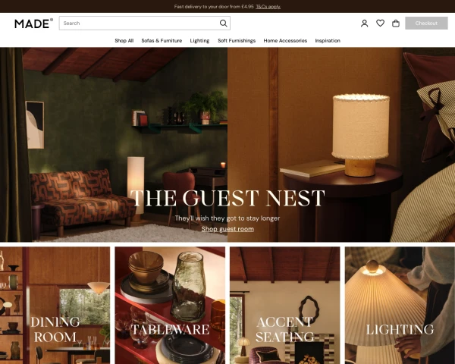Image resolution: width=455 pixels, height=364 pixels.
Task: Select the Accent Seating category tile
Action: tap(284, 306)
